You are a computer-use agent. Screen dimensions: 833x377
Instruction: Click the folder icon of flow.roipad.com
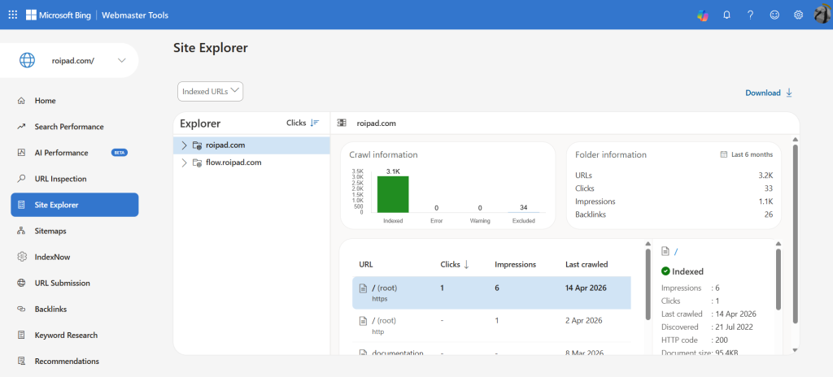[197, 162]
